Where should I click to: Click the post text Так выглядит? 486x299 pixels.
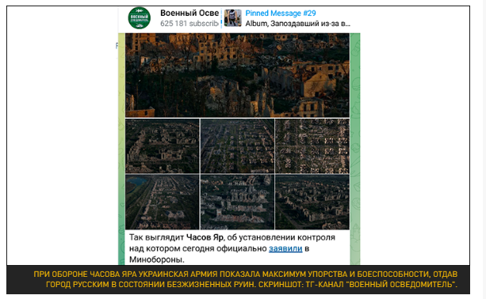coord(156,237)
